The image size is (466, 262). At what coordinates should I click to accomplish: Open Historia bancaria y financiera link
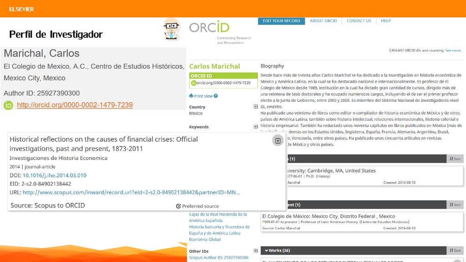coord(219,230)
